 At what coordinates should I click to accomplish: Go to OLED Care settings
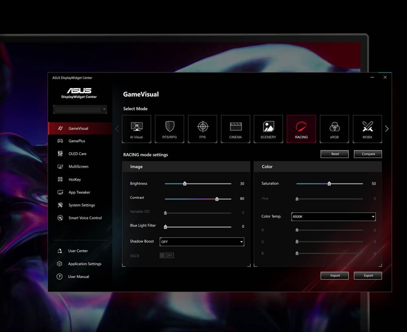(77, 154)
